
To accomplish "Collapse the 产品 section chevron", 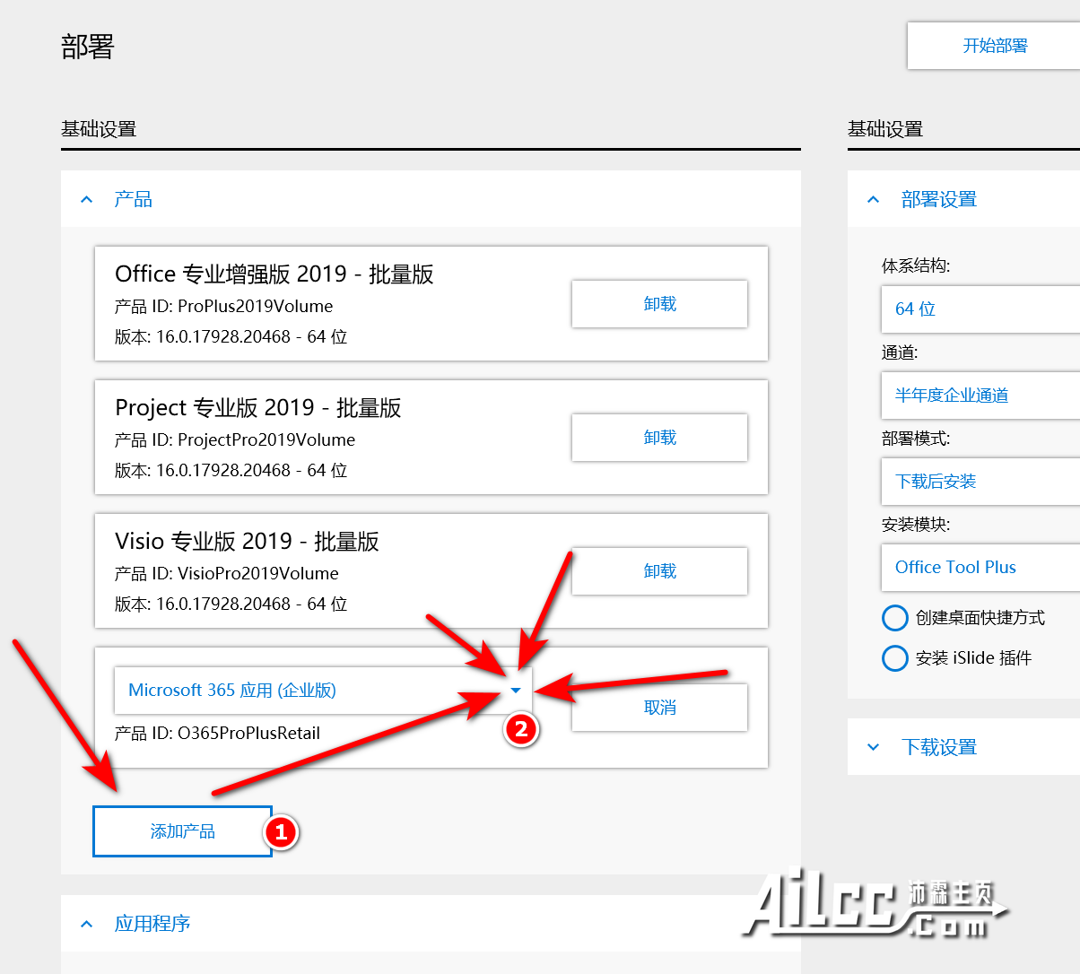I will point(87,199).
